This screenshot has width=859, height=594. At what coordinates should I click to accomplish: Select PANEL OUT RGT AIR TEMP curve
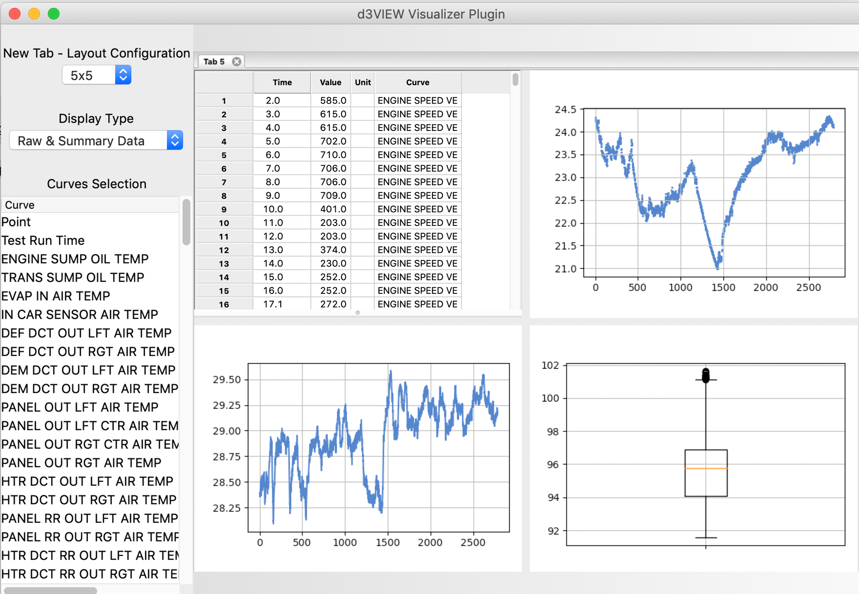[90, 463]
